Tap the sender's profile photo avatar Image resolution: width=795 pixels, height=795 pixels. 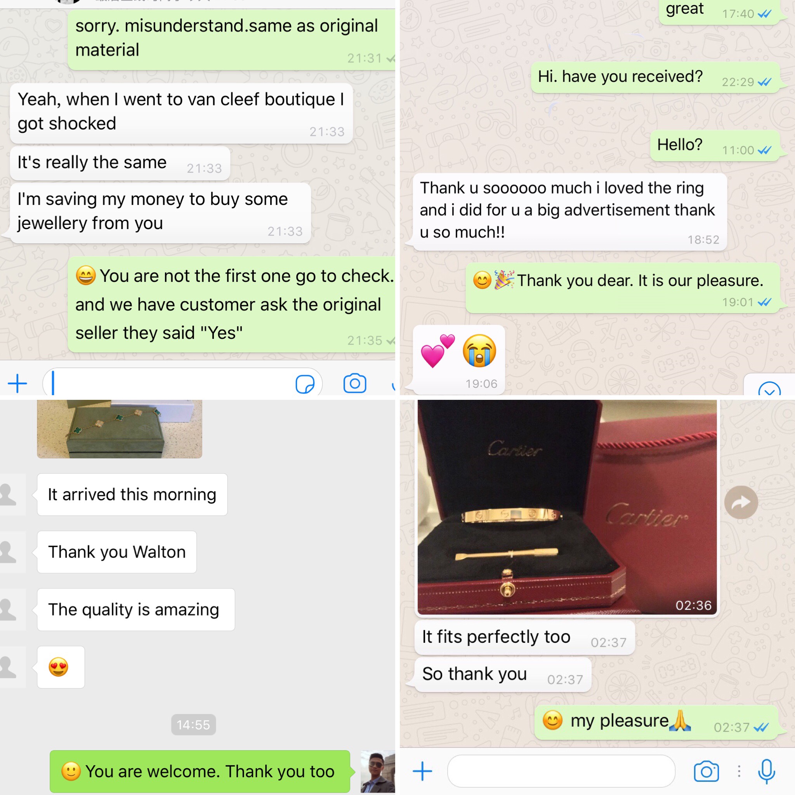click(x=378, y=772)
